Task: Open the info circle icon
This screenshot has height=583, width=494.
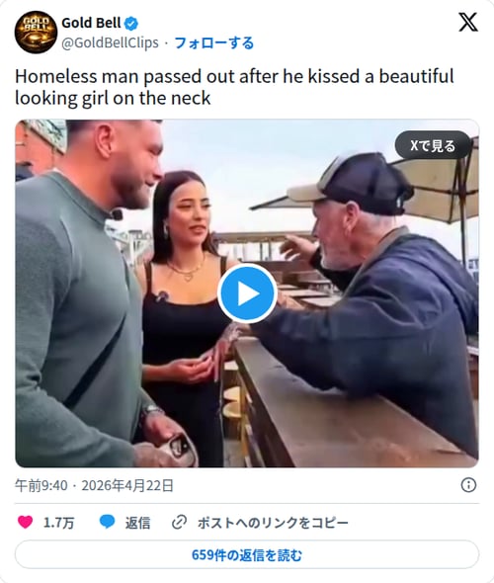Action: [x=468, y=485]
